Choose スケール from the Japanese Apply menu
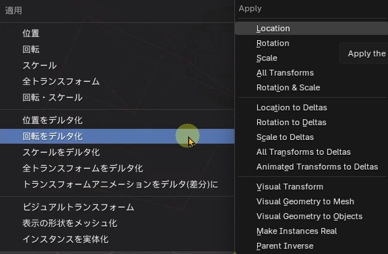Image resolution: width=388 pixels, height=254 pixels. [x=39, y=65]
